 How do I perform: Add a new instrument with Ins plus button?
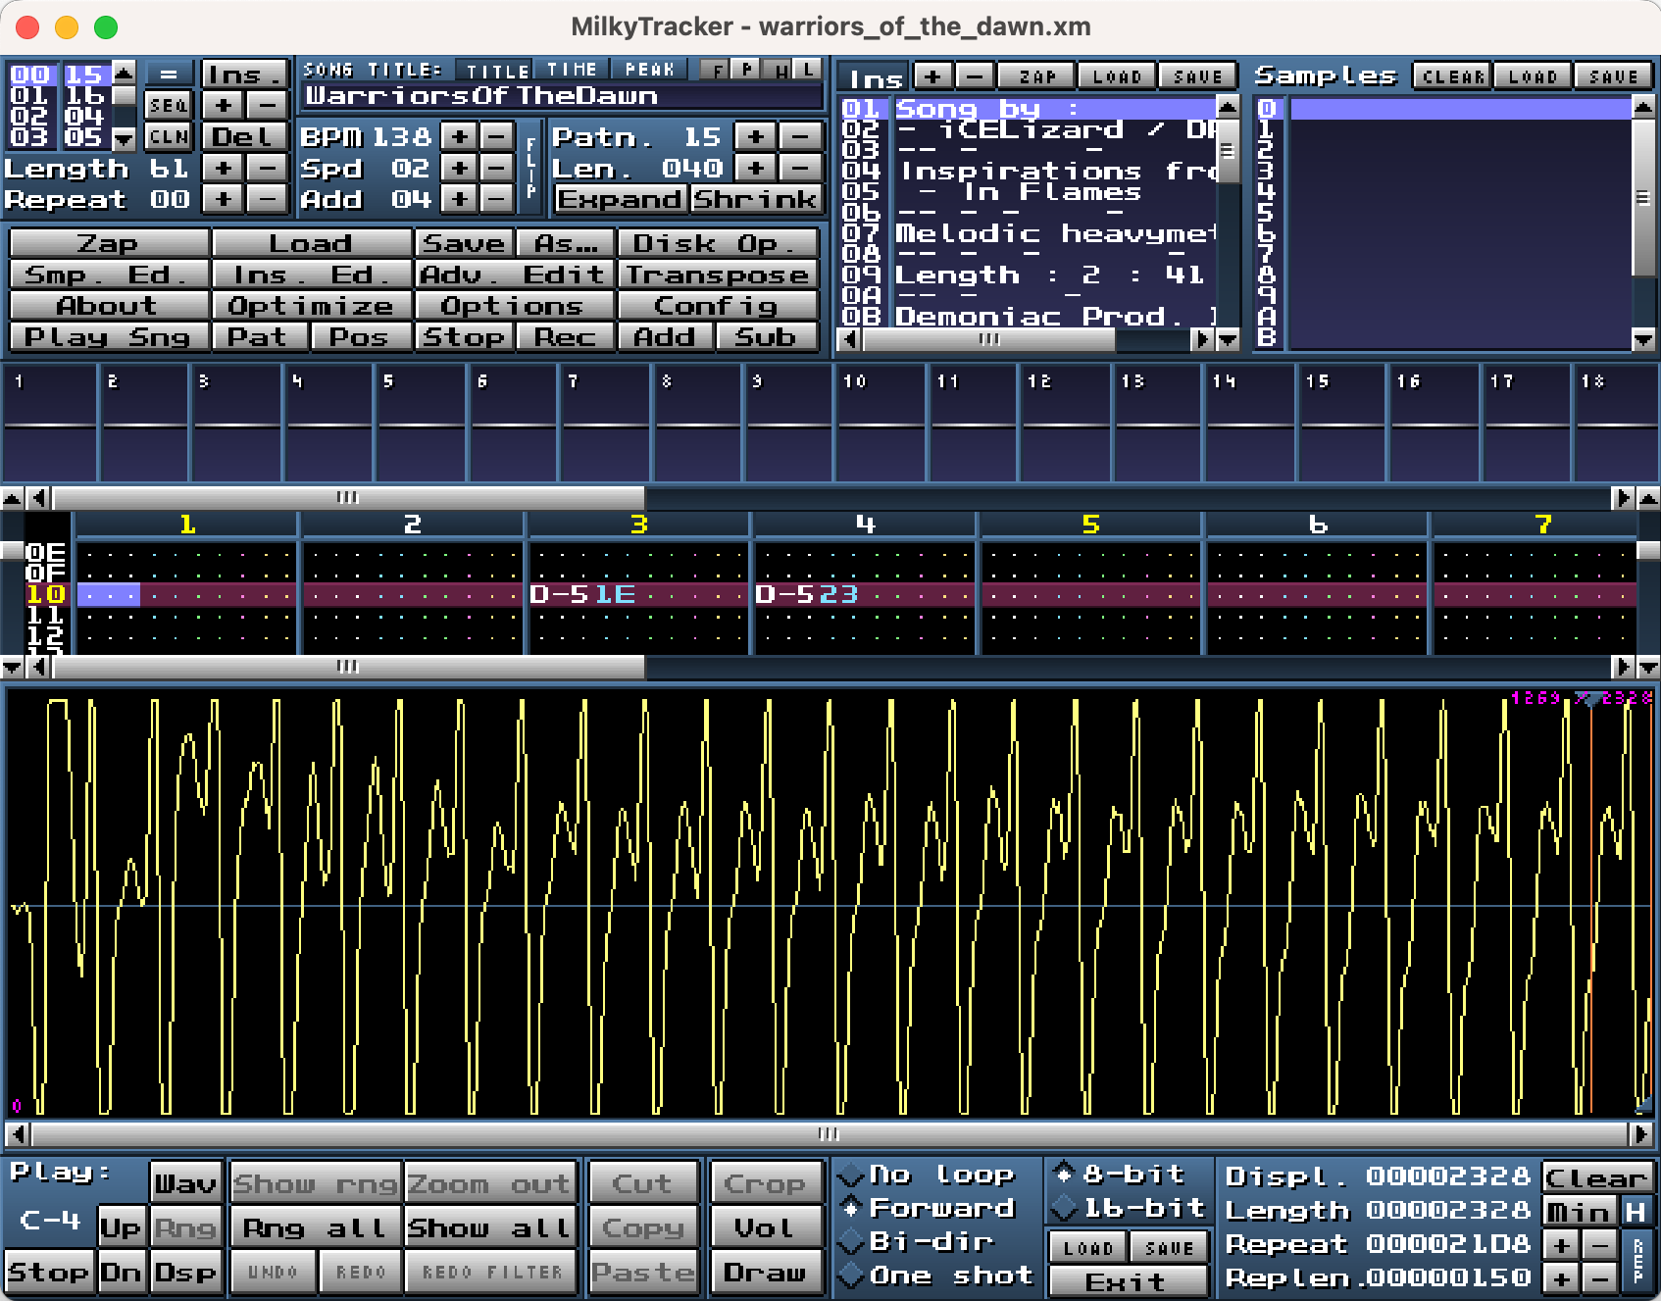(932, 76)
